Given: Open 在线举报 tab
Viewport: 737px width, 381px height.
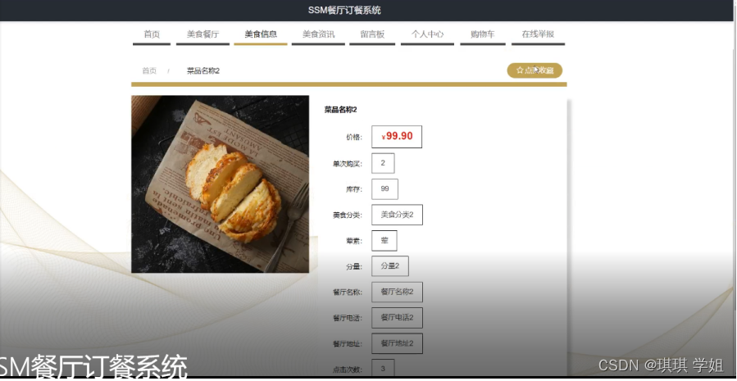Looking at the screenshot, I should [538, 34].
